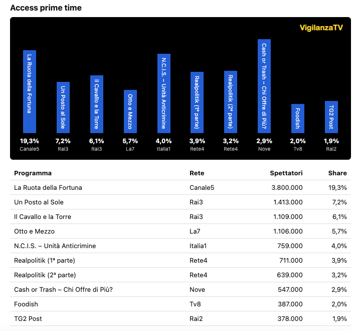Screen dimensions: 356x331
Task: Click the 3,9% label under chart
Action: 197,141
